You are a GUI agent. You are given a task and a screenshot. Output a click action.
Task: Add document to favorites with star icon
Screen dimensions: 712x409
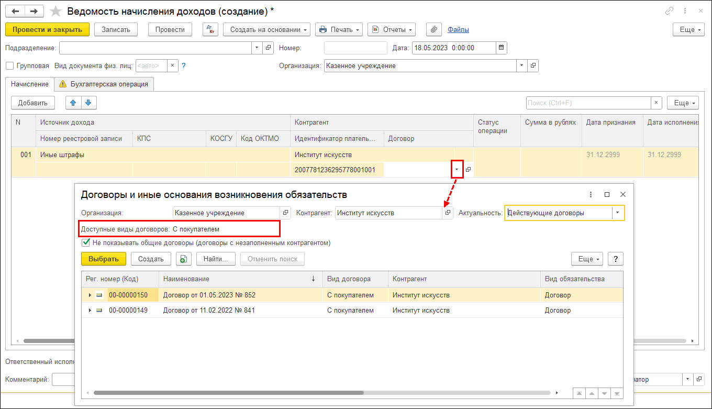[55, 11]
